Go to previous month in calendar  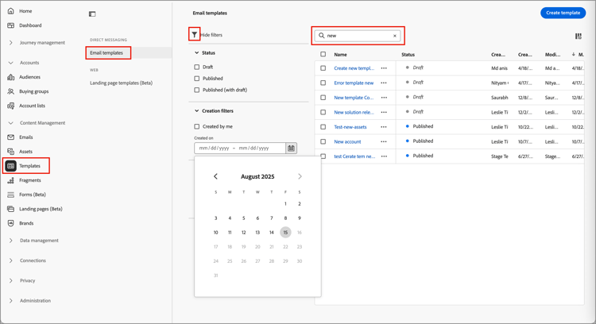pos(215,176)
